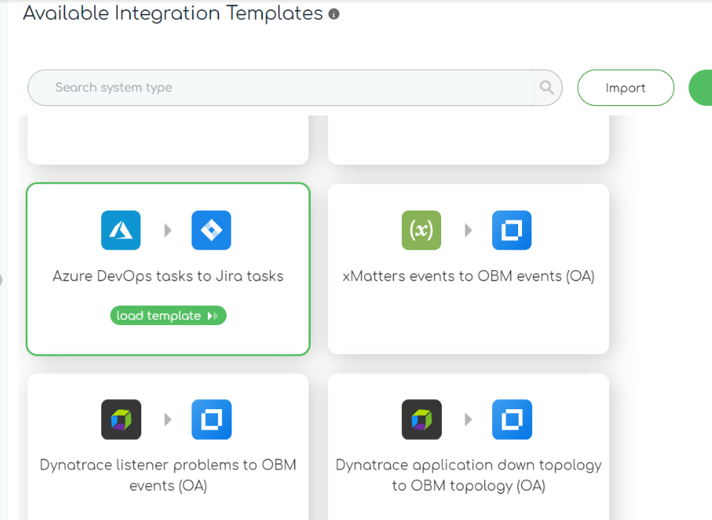Image resolution: width=712 pixels, height=520 pixels.
Task: Focus the Search system type field
Action: coord(294,88)
